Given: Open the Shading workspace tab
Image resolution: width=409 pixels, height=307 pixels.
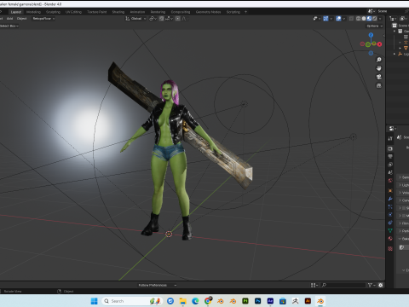Looking at the screenshot, I should 118,12.
